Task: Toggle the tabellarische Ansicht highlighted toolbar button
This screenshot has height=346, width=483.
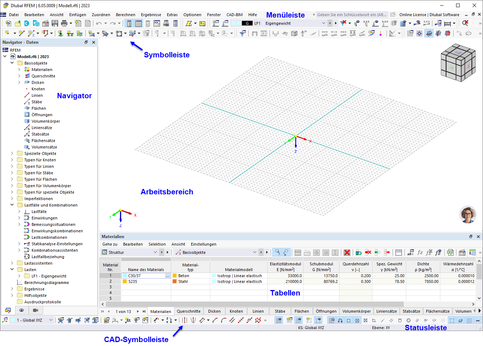Action: coord(138,23)
